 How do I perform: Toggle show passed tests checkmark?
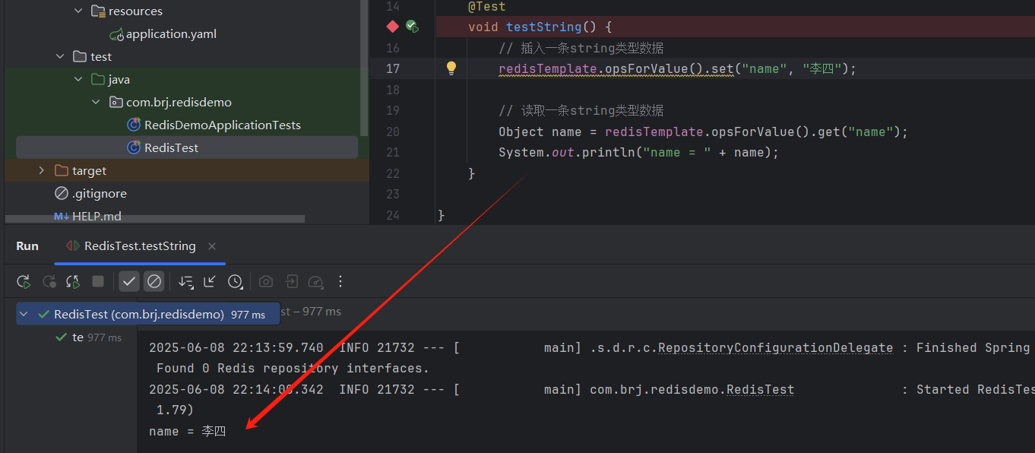[x=129, y=281]
